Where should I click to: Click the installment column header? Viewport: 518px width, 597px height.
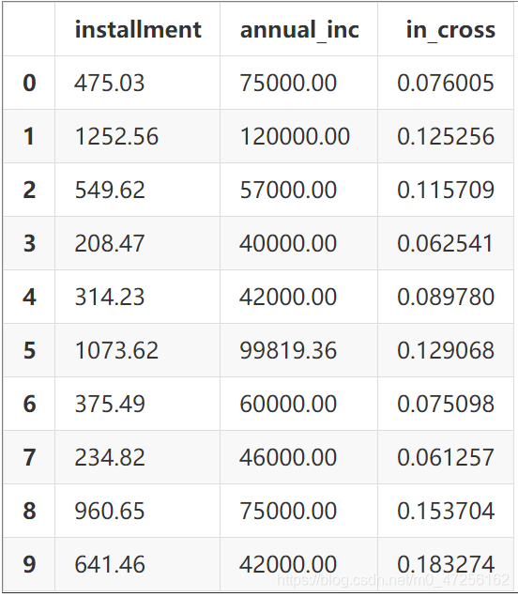pos(138,30)
